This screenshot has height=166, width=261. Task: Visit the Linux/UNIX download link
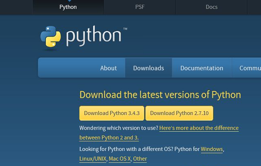point(93,159)
